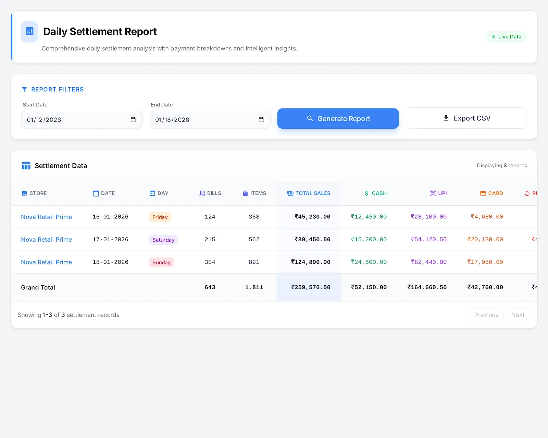Open the Start Date calendar picker
Image resolution: width=548 pixels, height=438 pixels.
point(133,120)
